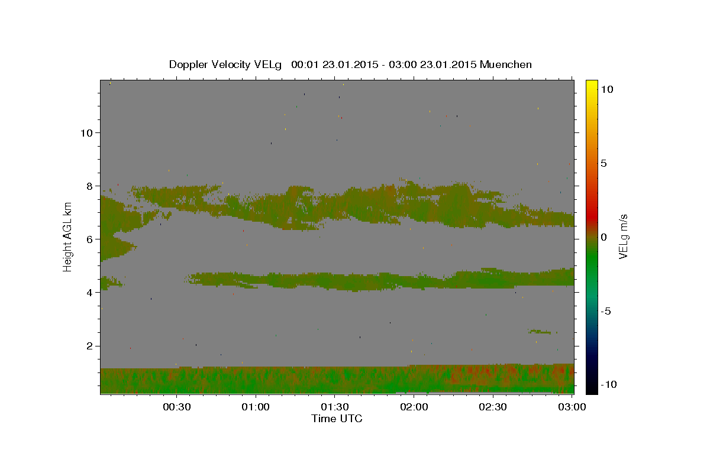Click the yellow top of the colorbar
The height and width of the screenshot is (473, 710).
click(592, 84)
